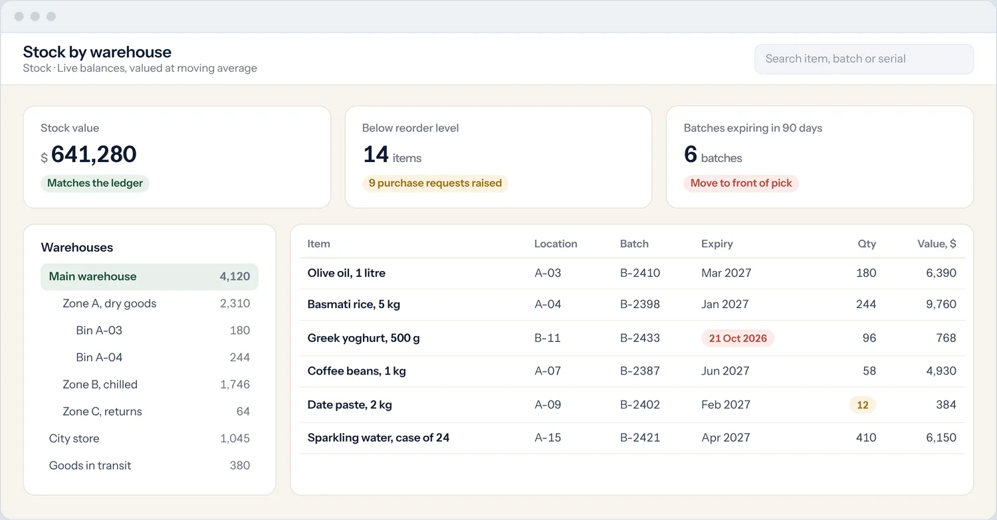Image resolution: width=997 pixels, height=520 pixels.
Task: Click the "Mar 2027" expiry cell
Action: [x=725, y=273]
